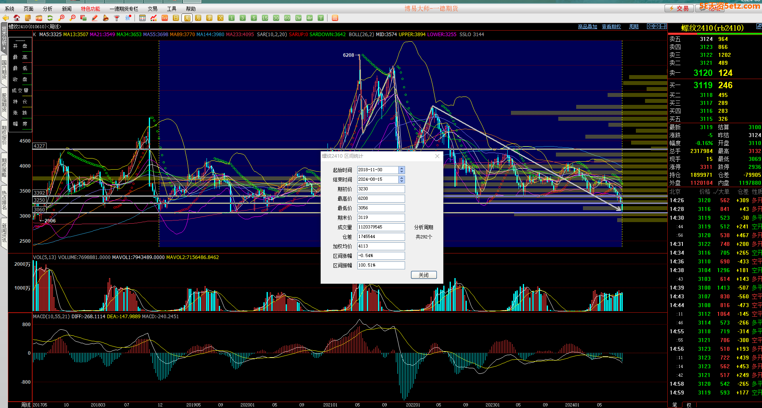The height and width of the screenshot is (408, 762).
Task: Click the zoom in magnifier icon
Action: click(61, 18)
